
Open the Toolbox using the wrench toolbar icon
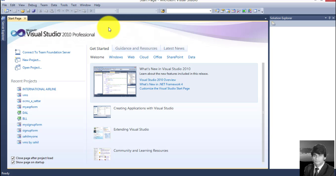pyautogui.click(x=238, y=11)
